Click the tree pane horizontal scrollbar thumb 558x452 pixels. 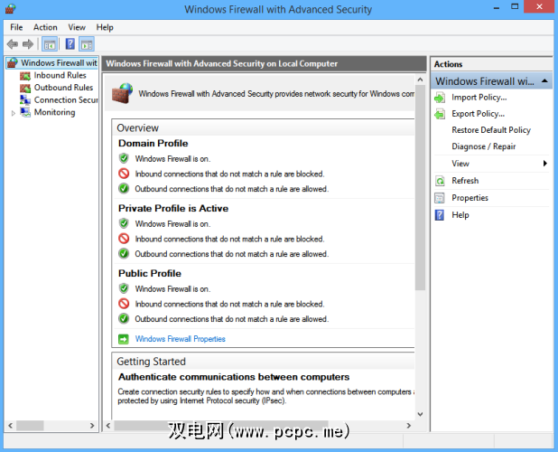30,426
